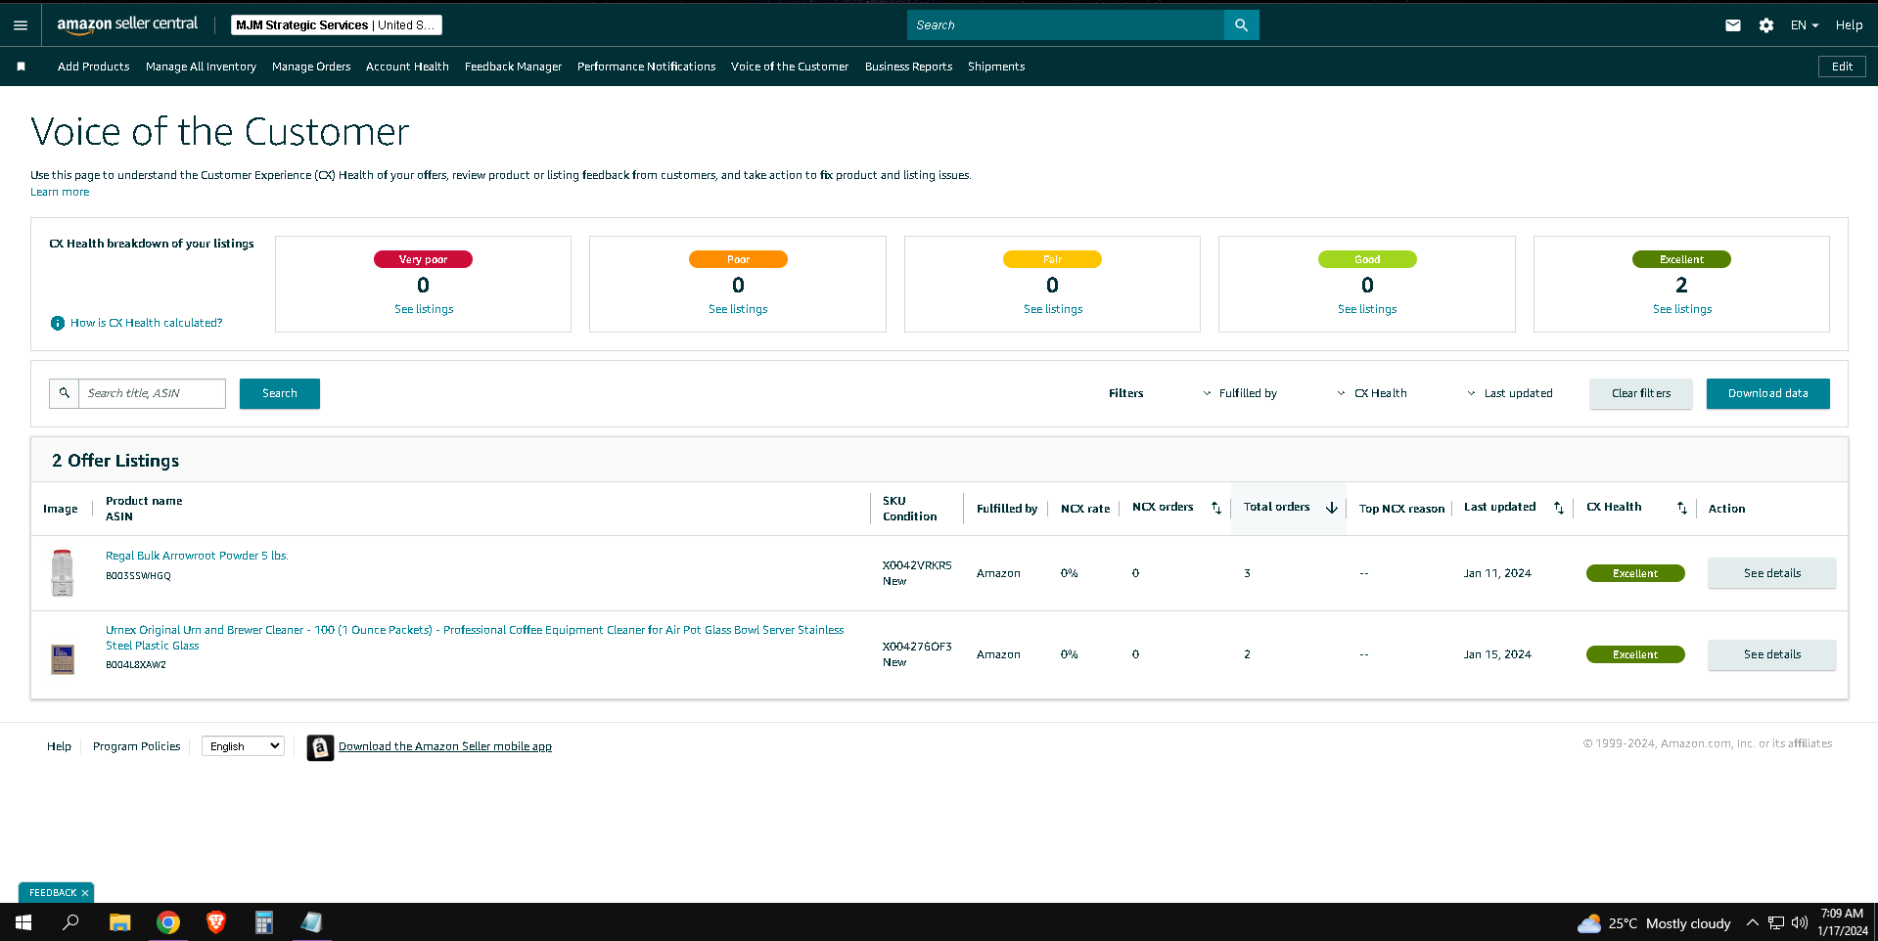
Task: Click the bookmark icon in navigation bar
Action: point(21,67)
